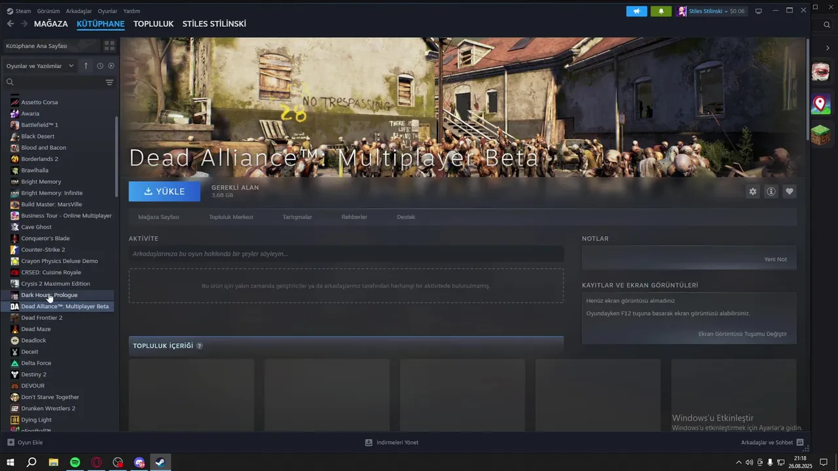838x471 pixels.
Task: Open game settings gear icon
Action: tap(753, 192)
